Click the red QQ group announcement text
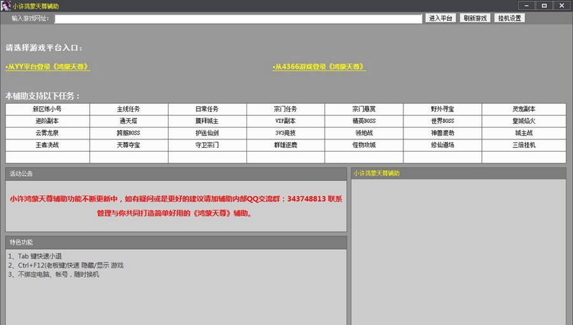 [x=176, y=206]
